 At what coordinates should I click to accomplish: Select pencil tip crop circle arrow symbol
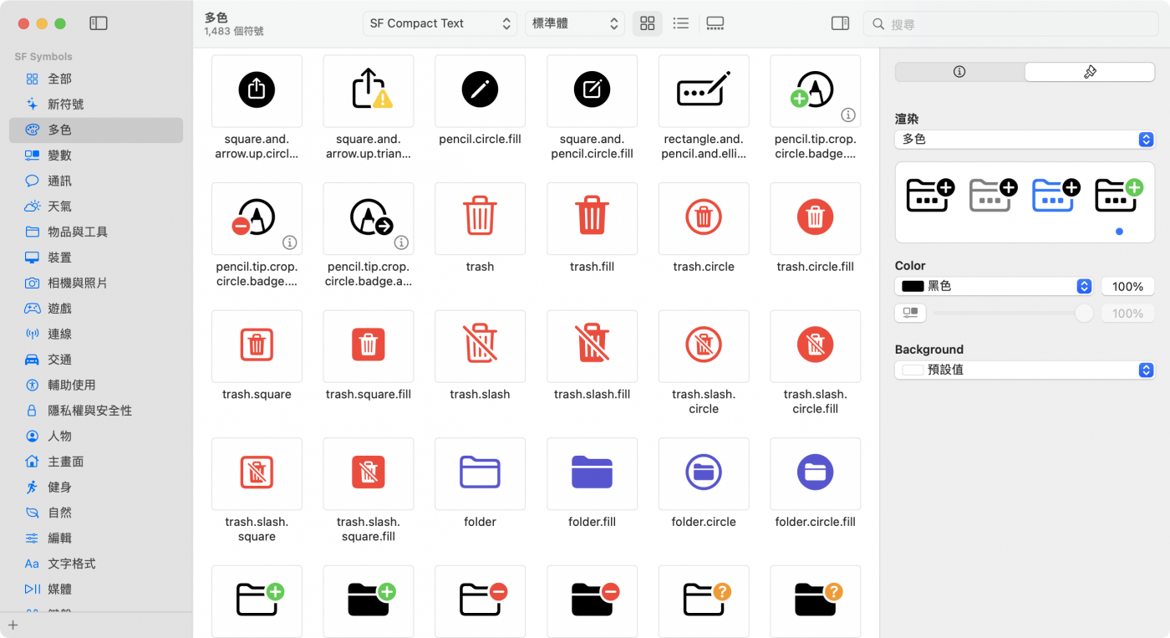(x=369, y=219)
